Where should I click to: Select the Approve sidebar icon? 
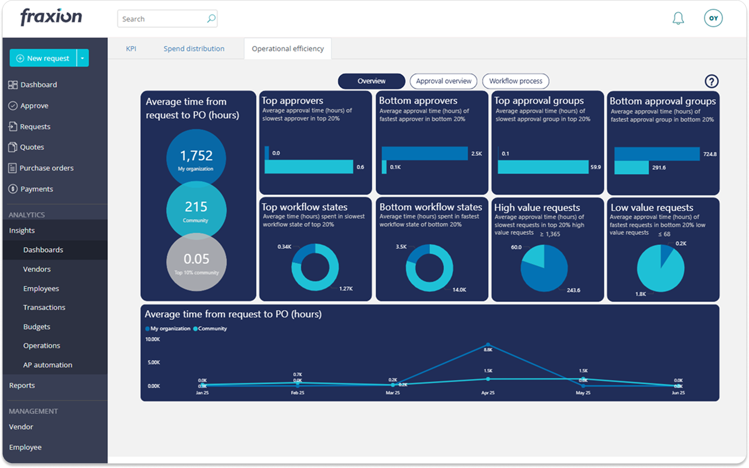(12, 105)
